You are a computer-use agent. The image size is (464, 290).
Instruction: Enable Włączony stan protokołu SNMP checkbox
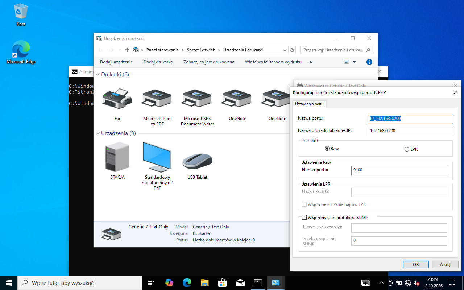point(304,217)
